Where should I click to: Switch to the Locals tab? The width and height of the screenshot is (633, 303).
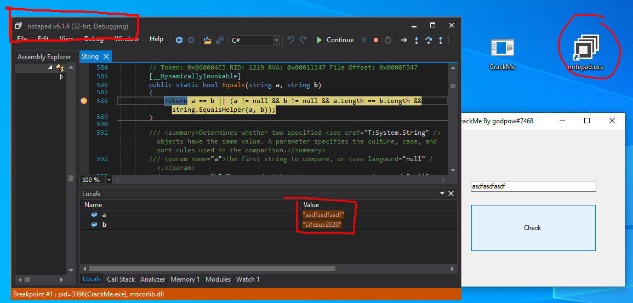pyautogui.click(x=92, y=279)
